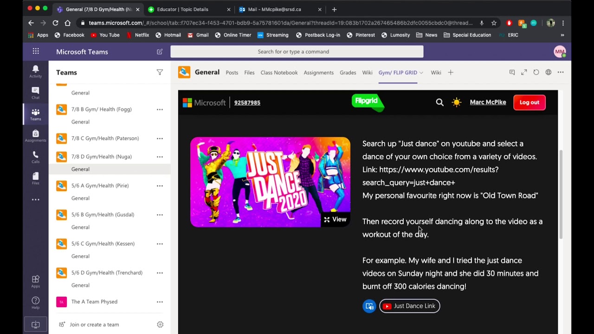
Task: Open options for 7/8 C Gym/Health (Paterson)
Action: pos(160,138)
